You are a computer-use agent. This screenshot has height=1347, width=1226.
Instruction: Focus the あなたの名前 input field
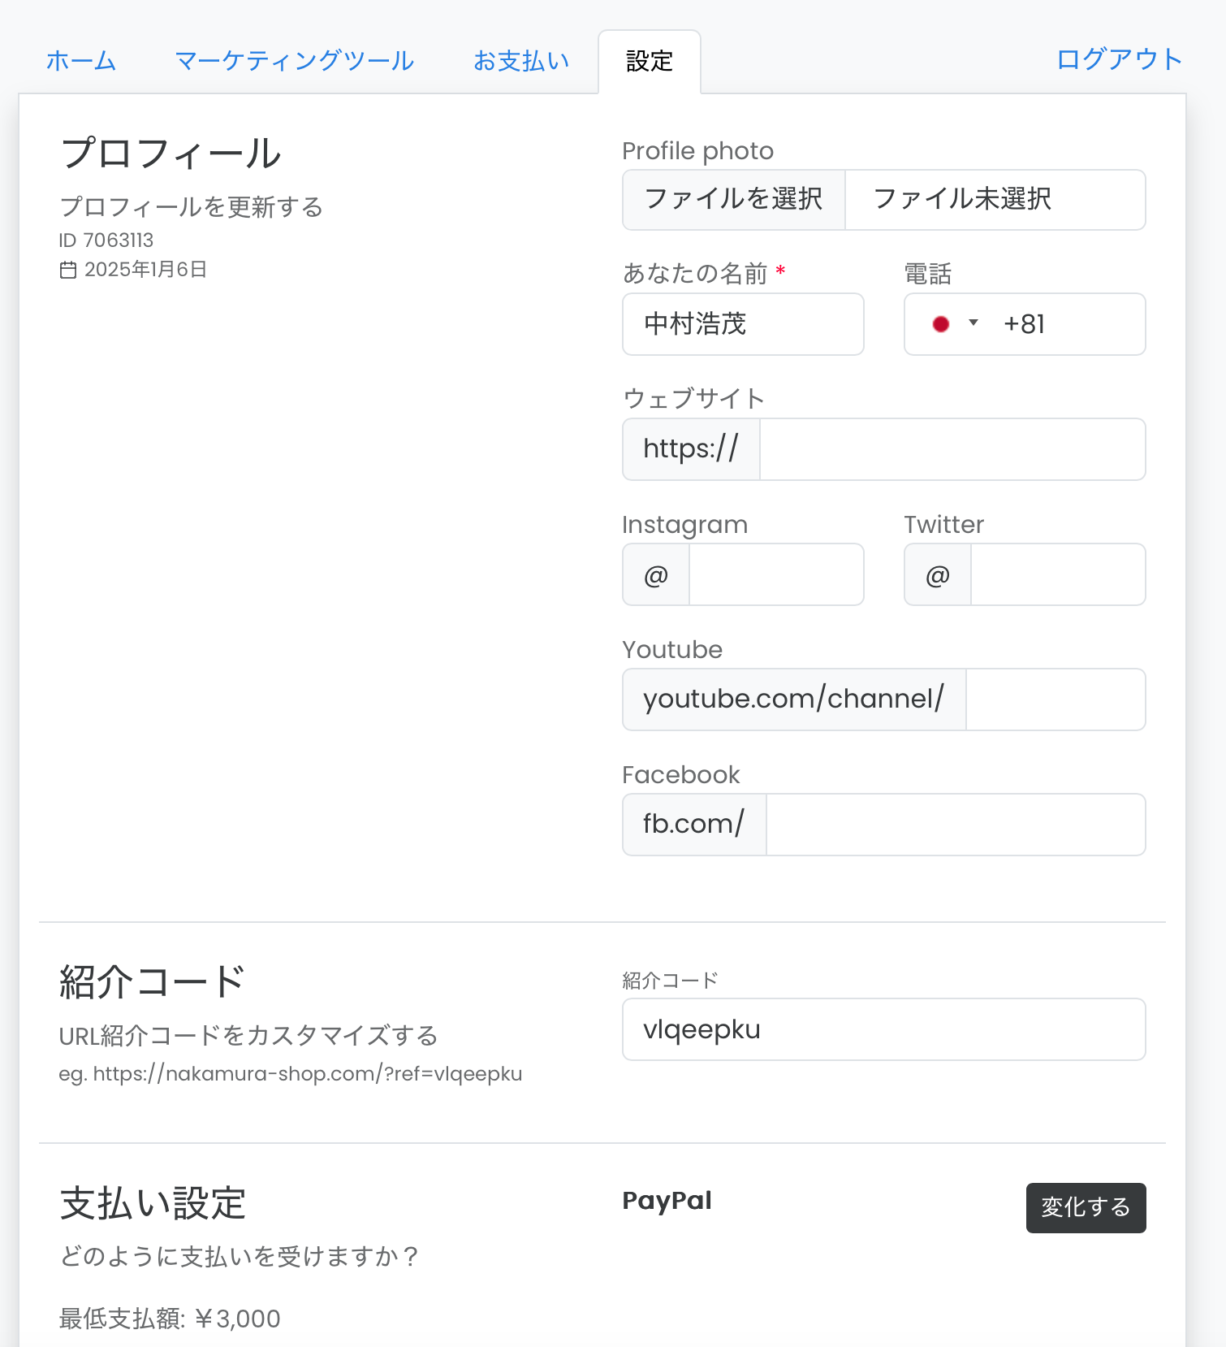[x=743, y=324]
